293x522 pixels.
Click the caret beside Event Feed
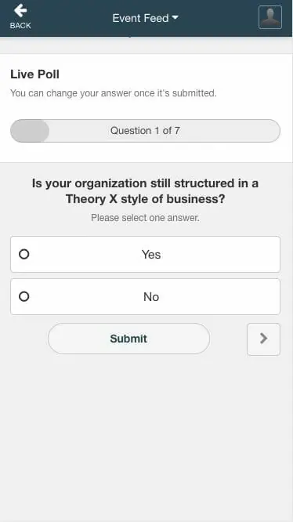(175, 17)
